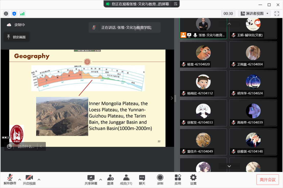Viewport: 283px width, 188px height.
Task: Turn on camera with 开启视频
Action: tap(29, 179)
